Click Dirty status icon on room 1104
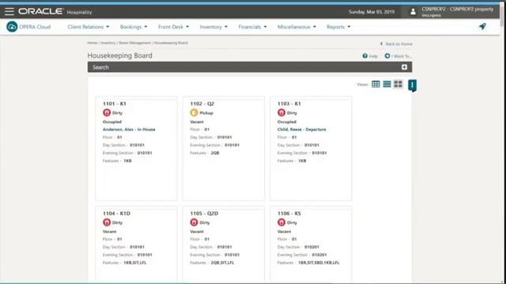This screenshot has width=506, height=284. point(107,222)
